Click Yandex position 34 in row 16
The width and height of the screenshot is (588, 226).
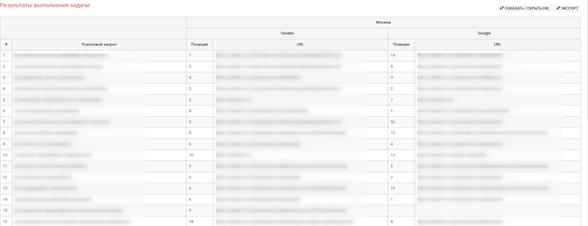(x=191, y=222)
